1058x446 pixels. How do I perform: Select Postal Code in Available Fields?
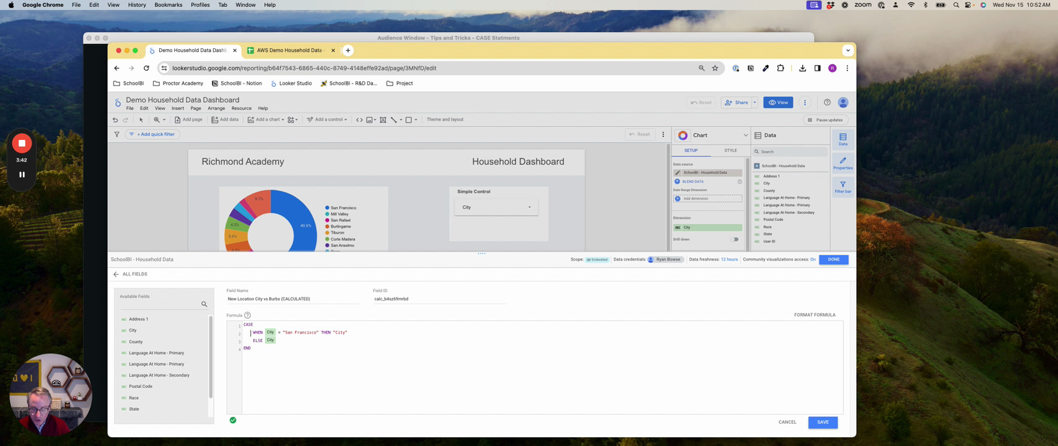141,387
